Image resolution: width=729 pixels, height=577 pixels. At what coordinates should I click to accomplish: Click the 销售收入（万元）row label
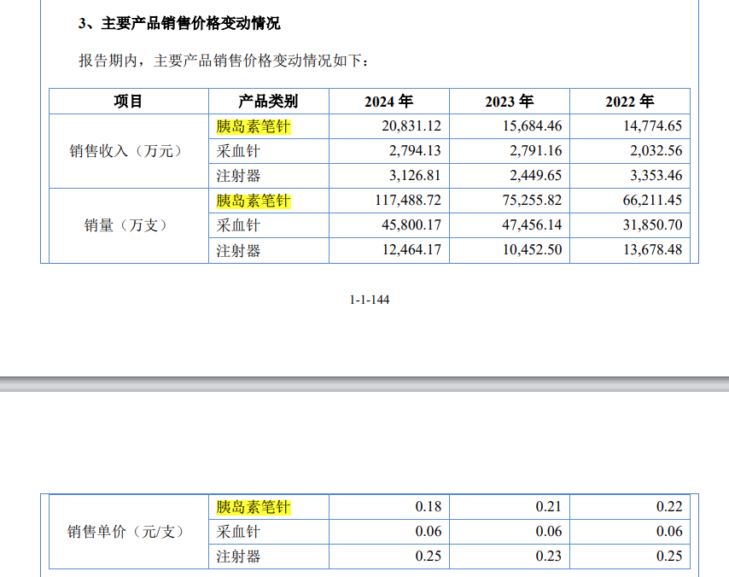(x=126, y=151)
